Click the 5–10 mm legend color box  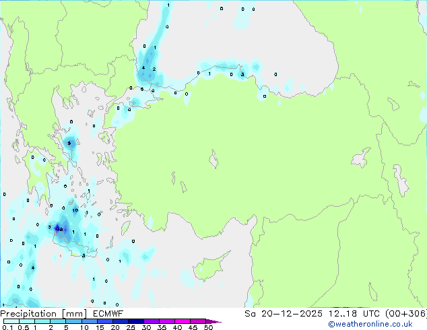point(73,321)
